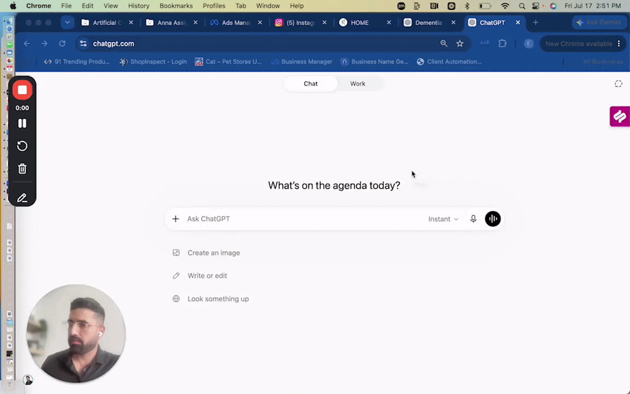This screenshot has height=394, width=630.
Task: Close the ChatGPT browser tab
Action: 518,23
